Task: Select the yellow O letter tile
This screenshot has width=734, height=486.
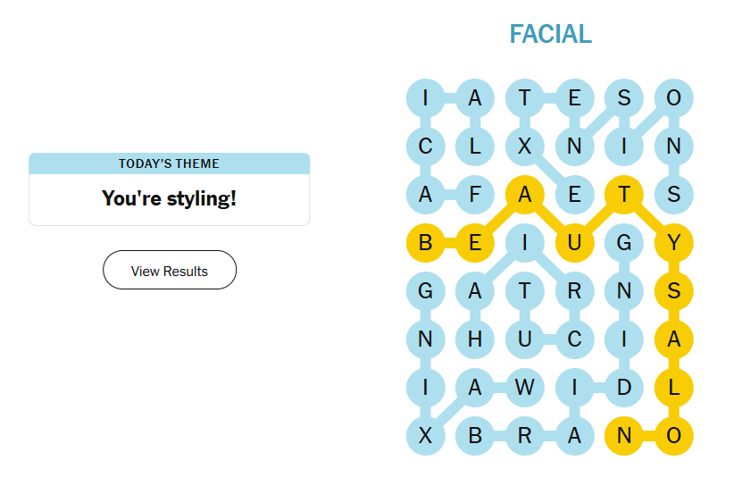Action: tap(674, 436)
